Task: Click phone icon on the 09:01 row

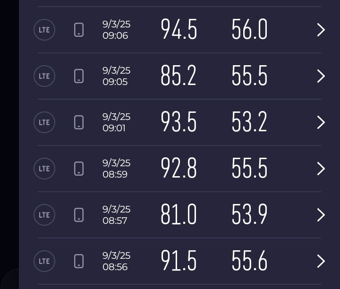Action: coord(79,123)
